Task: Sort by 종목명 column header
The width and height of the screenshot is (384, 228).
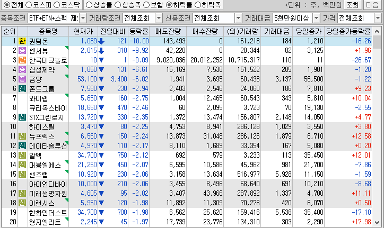Action: click(48, 31)
